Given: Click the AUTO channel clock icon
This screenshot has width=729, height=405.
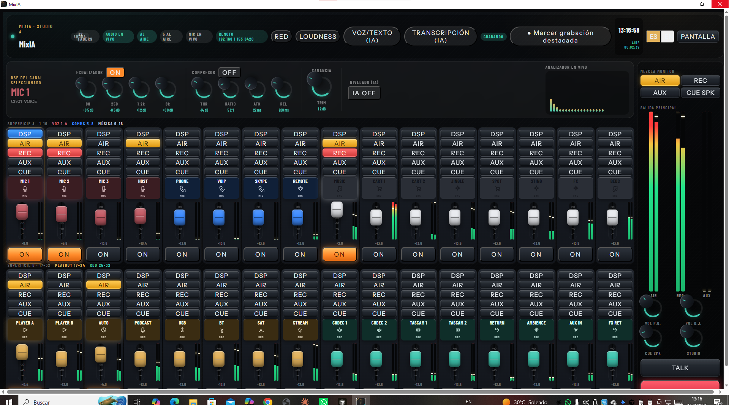Looking at the screenshot, I should point(103,330).
